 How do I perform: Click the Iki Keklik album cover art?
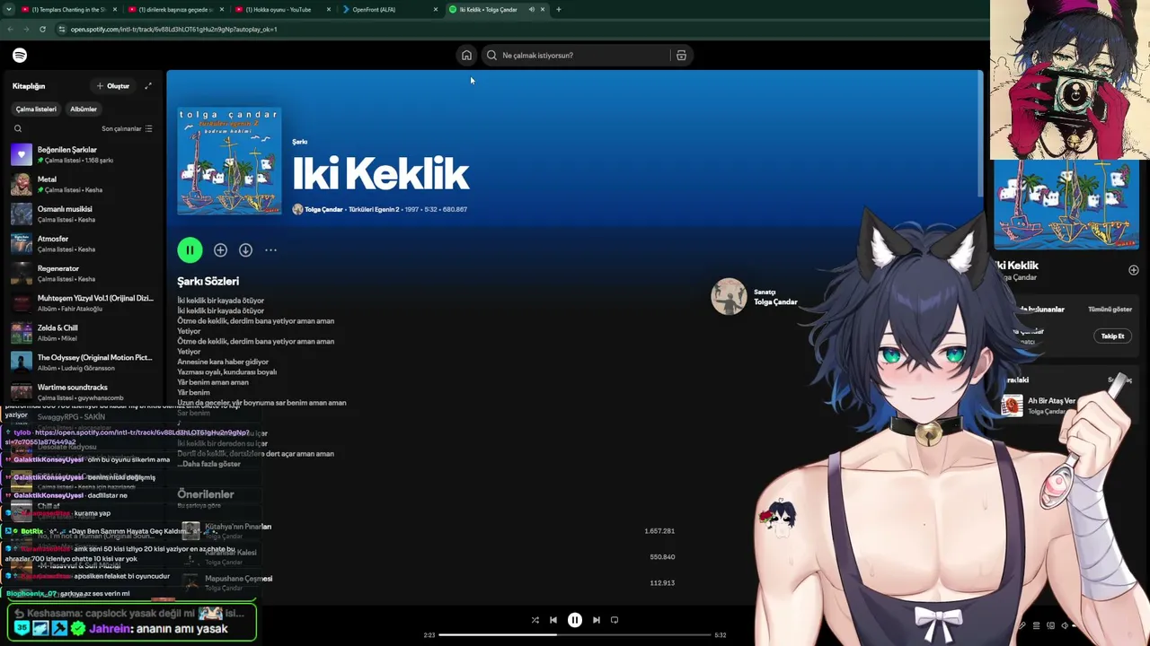229,161
